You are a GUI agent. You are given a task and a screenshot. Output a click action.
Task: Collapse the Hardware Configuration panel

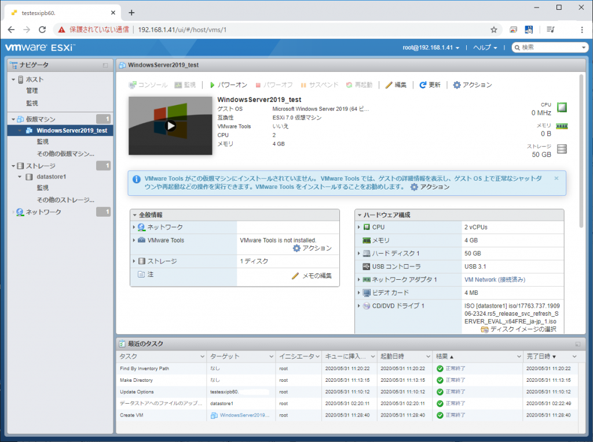(x=360, y=215)
